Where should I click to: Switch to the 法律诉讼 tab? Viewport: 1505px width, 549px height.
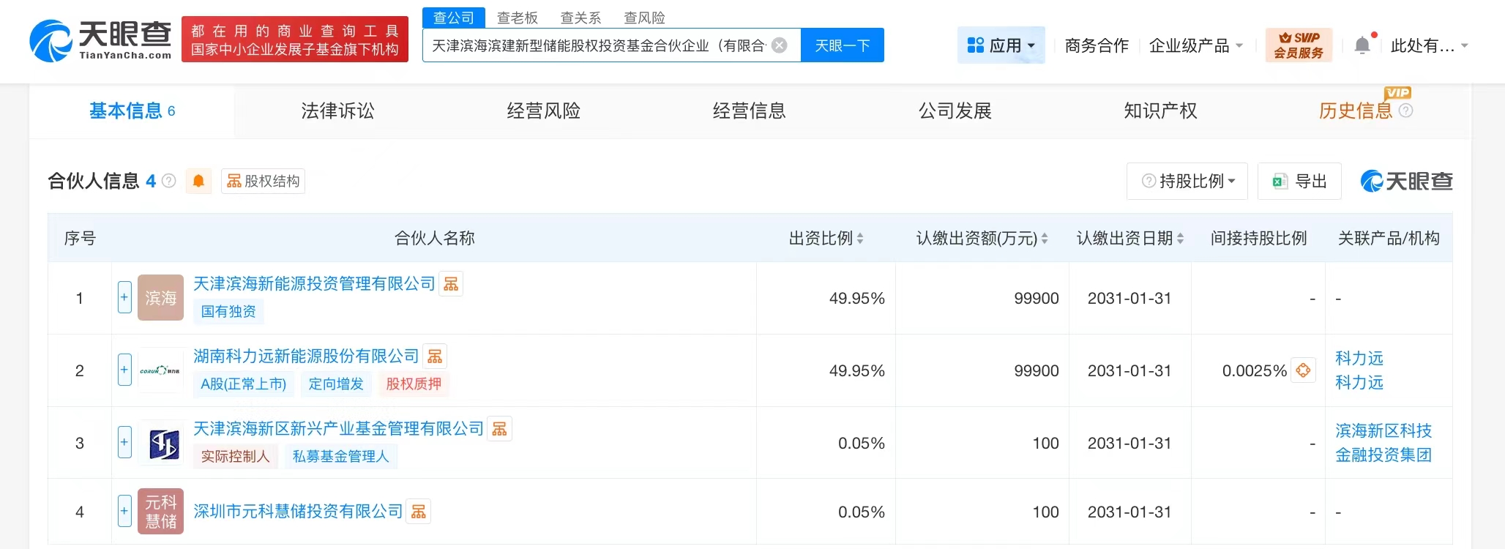click(337, 111)
